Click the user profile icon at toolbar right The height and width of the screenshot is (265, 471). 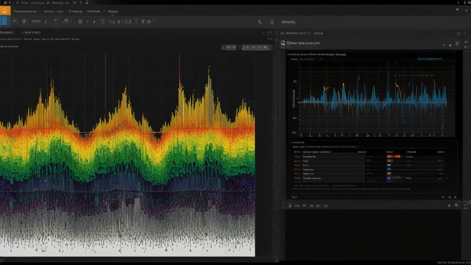point(272,22)
